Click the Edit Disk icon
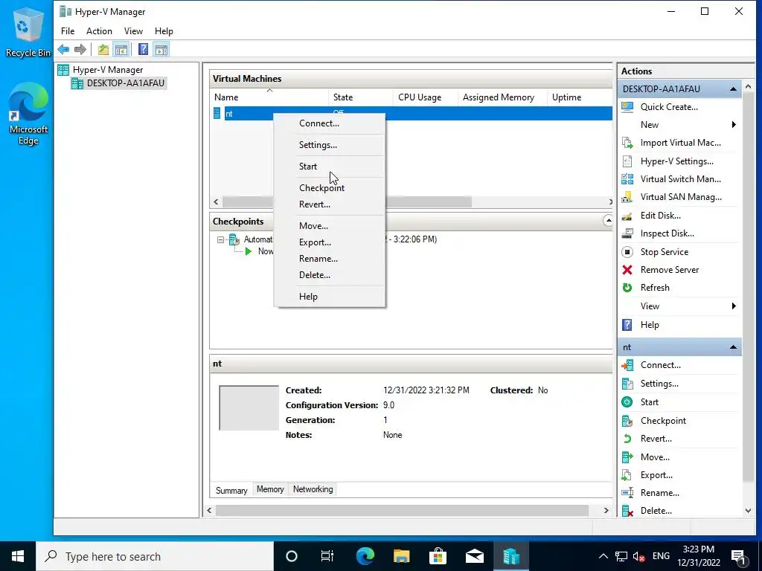Screen dimensions: 762x571 (x=627, y=216)
